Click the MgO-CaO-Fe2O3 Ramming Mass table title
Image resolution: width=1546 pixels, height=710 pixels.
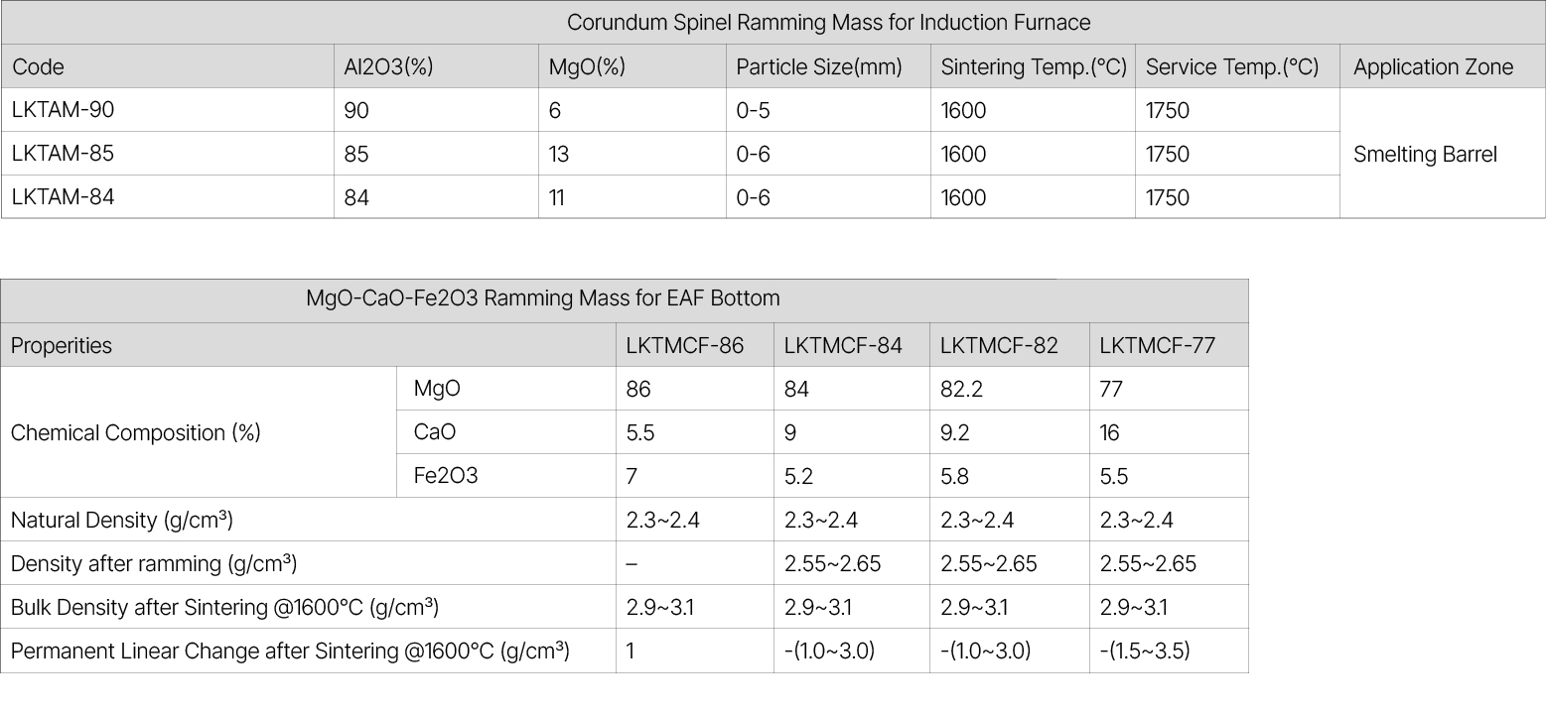[543, 298]
